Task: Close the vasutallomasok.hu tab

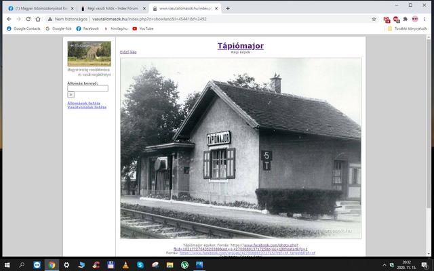Action: (216, 9)
